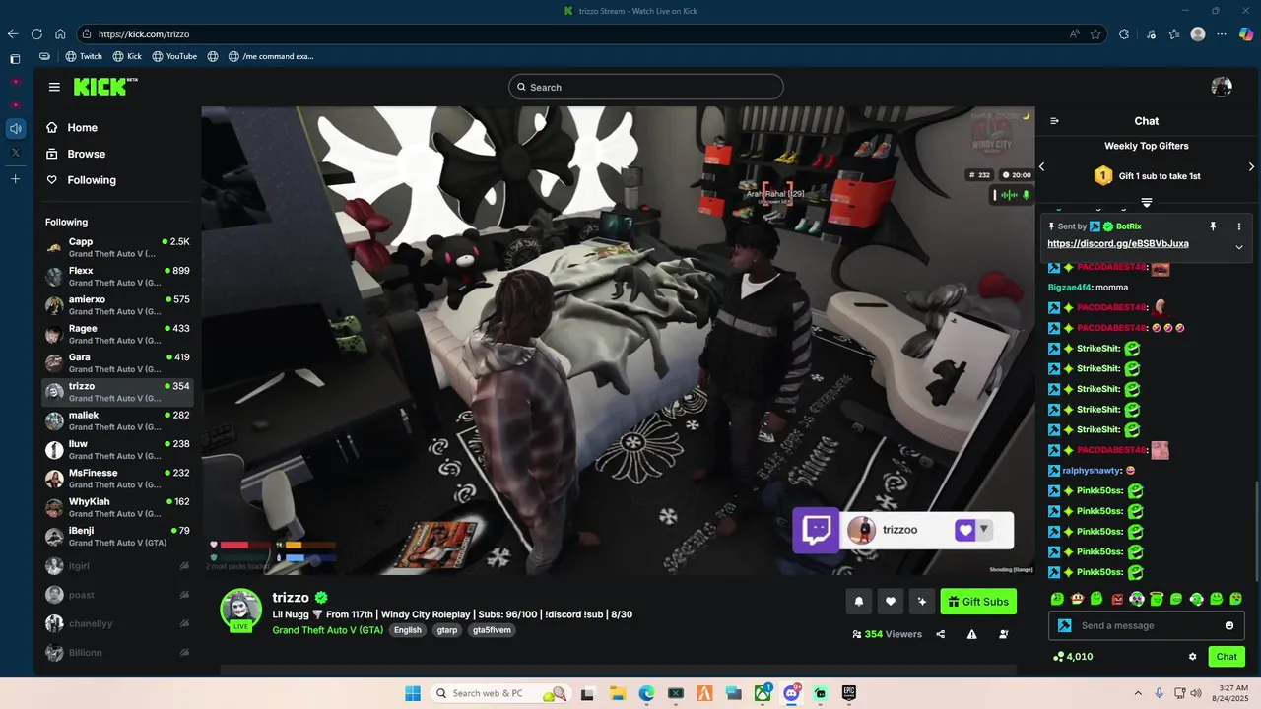Screen dimensions: 1261x709
Task: Click the Send a message input
Action: point(1146,625)
